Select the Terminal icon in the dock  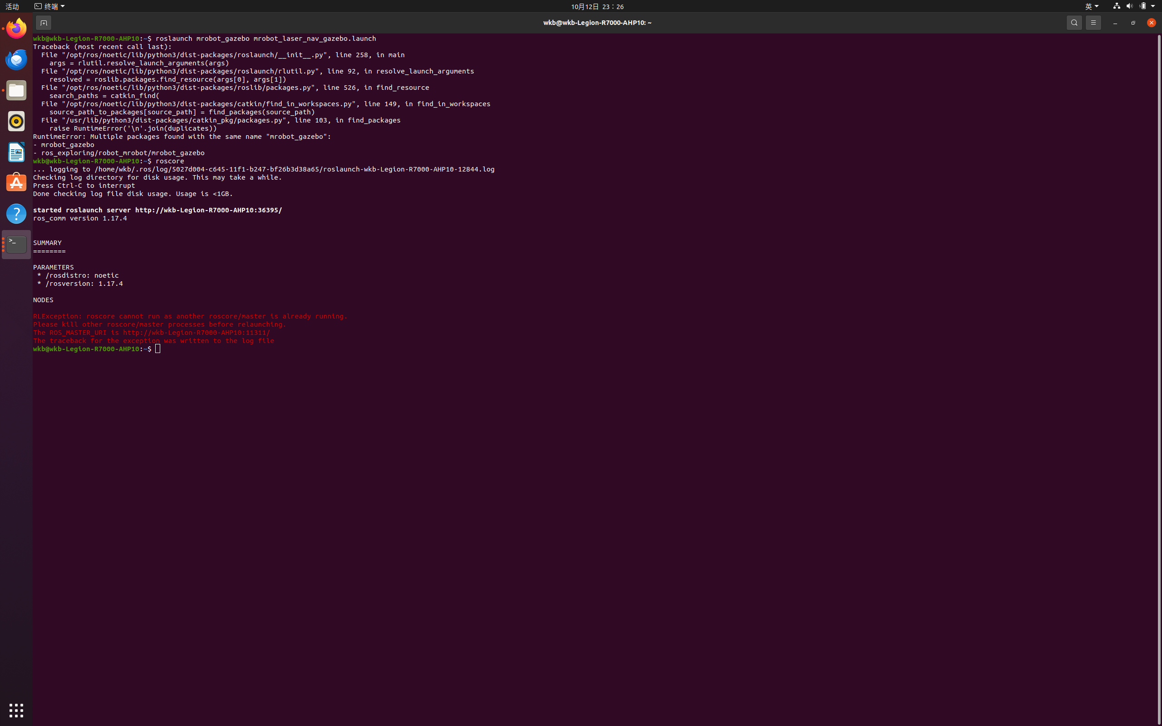click(16, 245)
